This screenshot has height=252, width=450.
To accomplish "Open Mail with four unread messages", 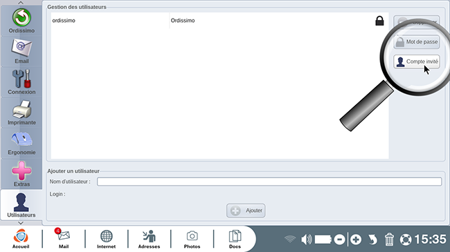I will pos(64,239).
